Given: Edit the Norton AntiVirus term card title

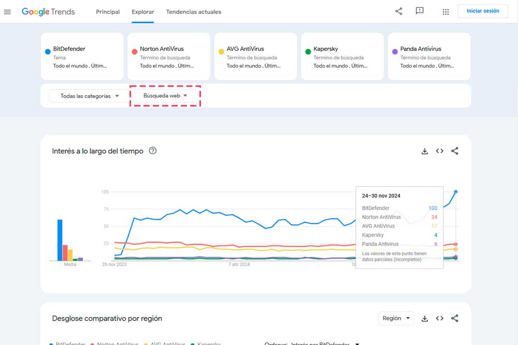Looking at the screenshot, I should [162, 49].
